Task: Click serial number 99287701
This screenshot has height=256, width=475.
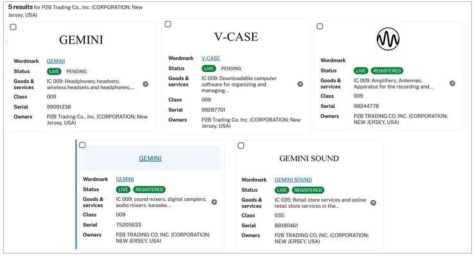Action: point(213,110)
